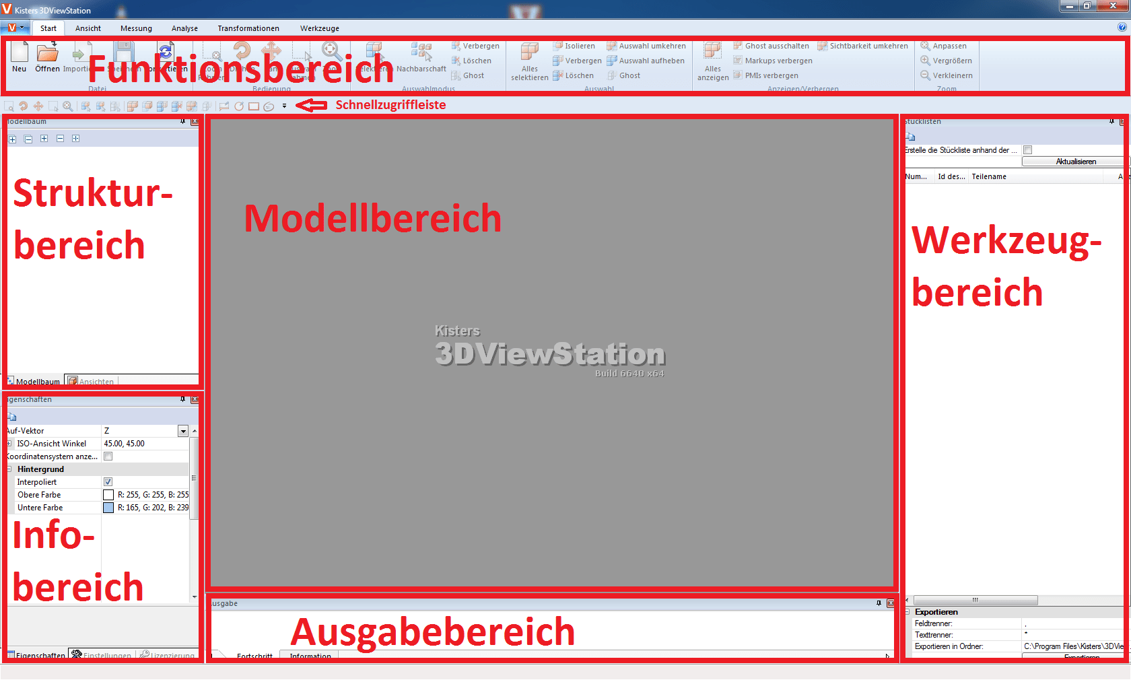Open the Auf-Vektor dropdown

pyautogui.click(x=183, y=431)
